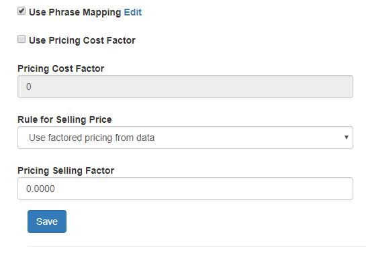Click the 'Pricing Selling Factor' field label
The width and height of the screenshot is (366, 259).
(x=66, y=170)
